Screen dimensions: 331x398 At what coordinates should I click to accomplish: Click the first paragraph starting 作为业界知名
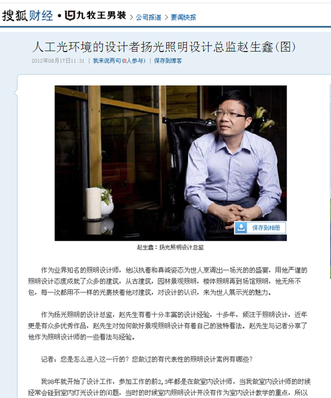click(x=167, y=281)
